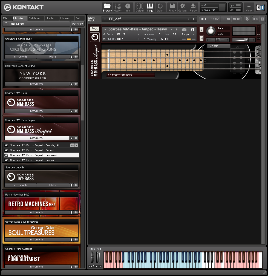Open gear settings for Scarbee MM-Bass library
This screenshot has width=268, height=276.
(76, 111)
